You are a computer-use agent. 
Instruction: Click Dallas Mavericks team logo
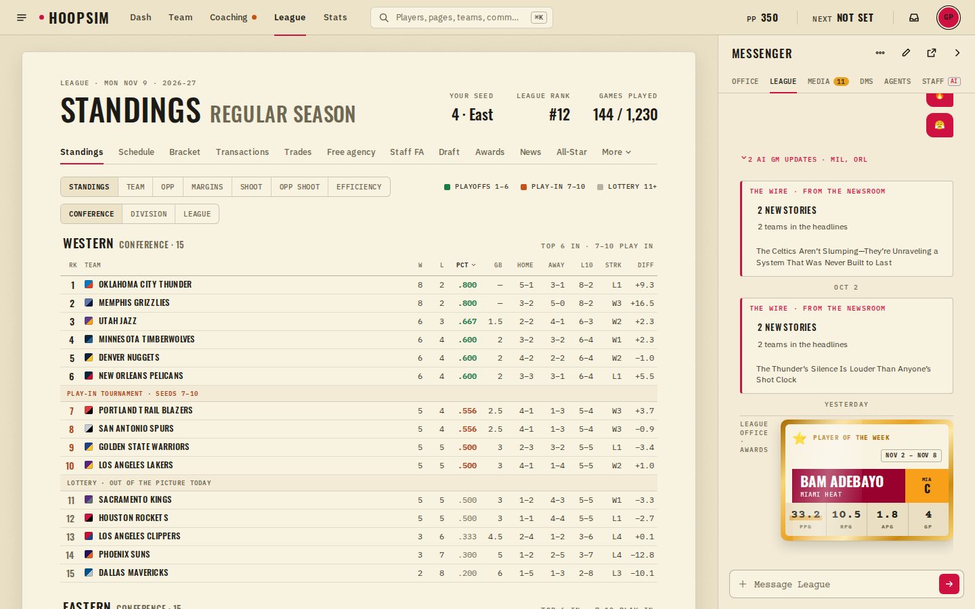(x=89, y=573)
